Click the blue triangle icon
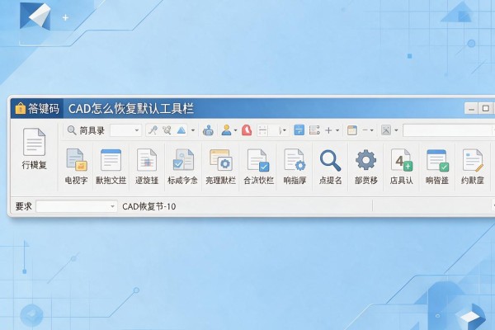Viewport: 495px width, 330px height. point(181,130)
